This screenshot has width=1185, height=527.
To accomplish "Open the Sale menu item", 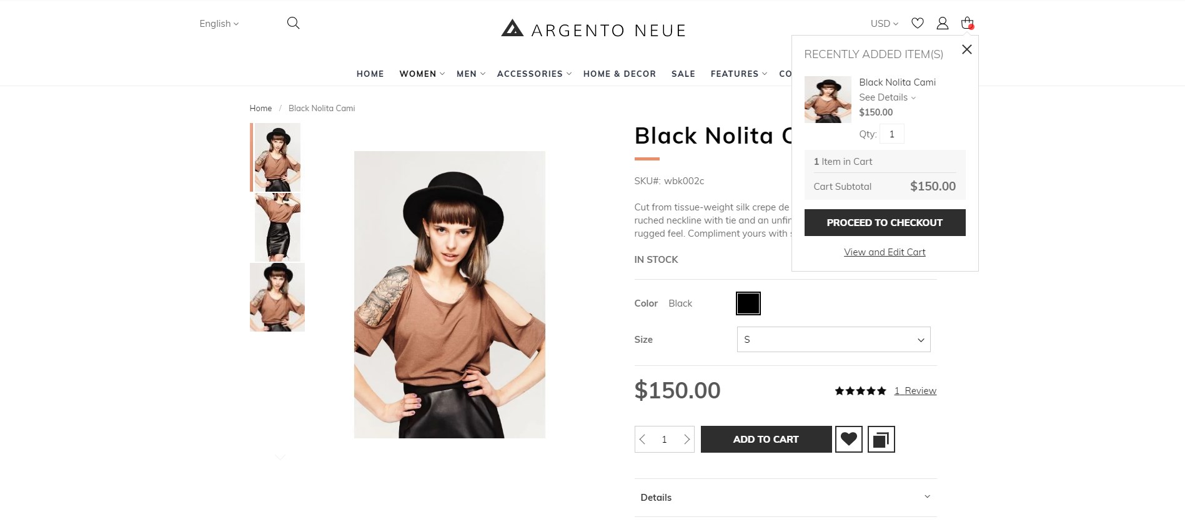I will [683, 74].
